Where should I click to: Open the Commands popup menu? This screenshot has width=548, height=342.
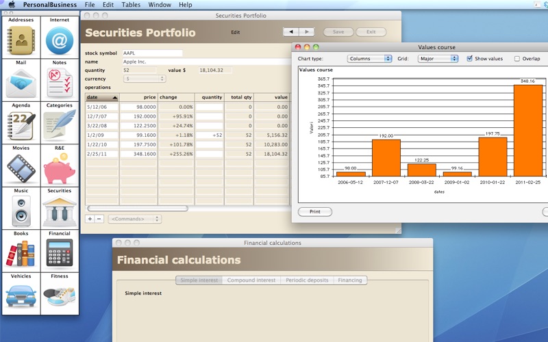pos(134,219)
